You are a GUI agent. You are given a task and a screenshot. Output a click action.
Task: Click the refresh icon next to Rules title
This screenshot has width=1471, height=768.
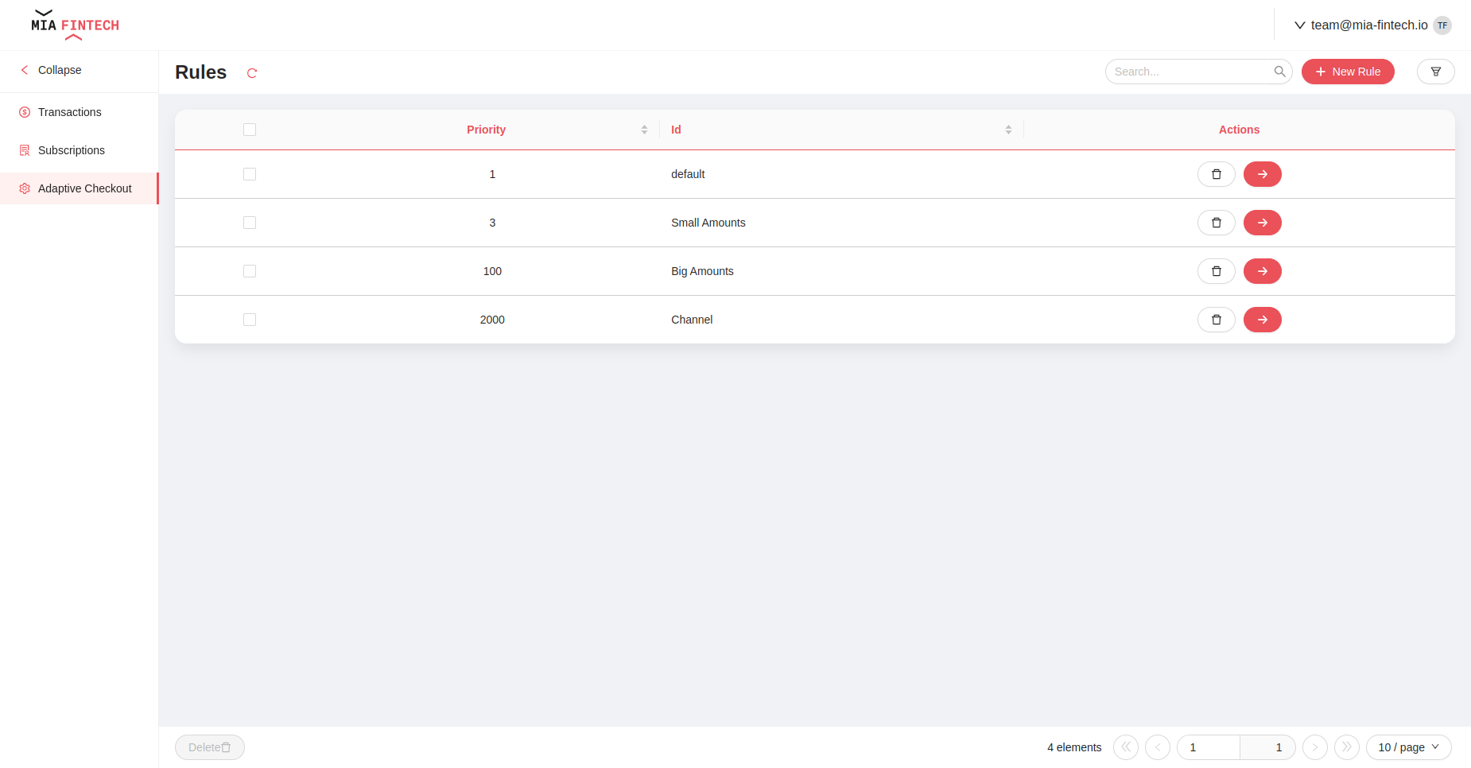click(x=252, y=72)
